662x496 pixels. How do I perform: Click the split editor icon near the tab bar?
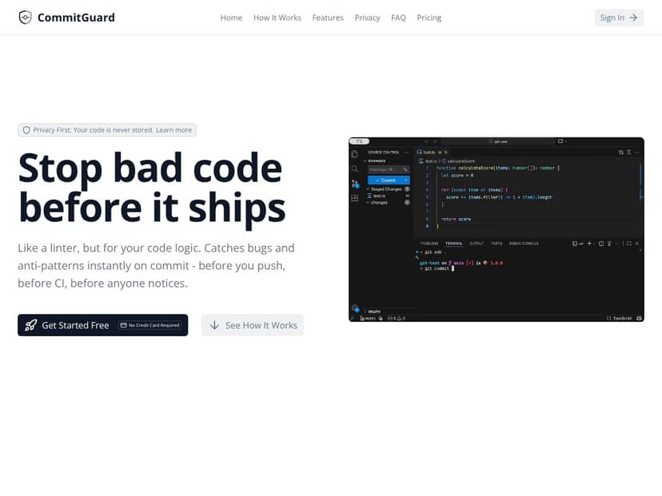pyautogui.click(x=621, y=152)
